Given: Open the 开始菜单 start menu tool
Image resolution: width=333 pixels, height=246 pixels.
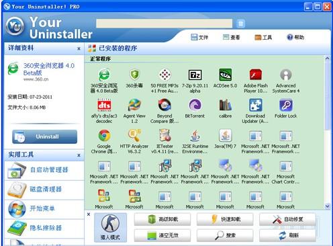Looking at the screenshot, I should pyautogui.click(x=44, y=209).
